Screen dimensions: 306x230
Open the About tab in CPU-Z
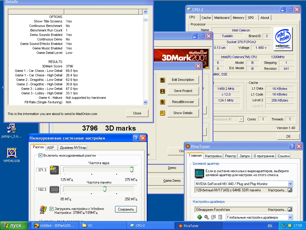tap(265, 18)
